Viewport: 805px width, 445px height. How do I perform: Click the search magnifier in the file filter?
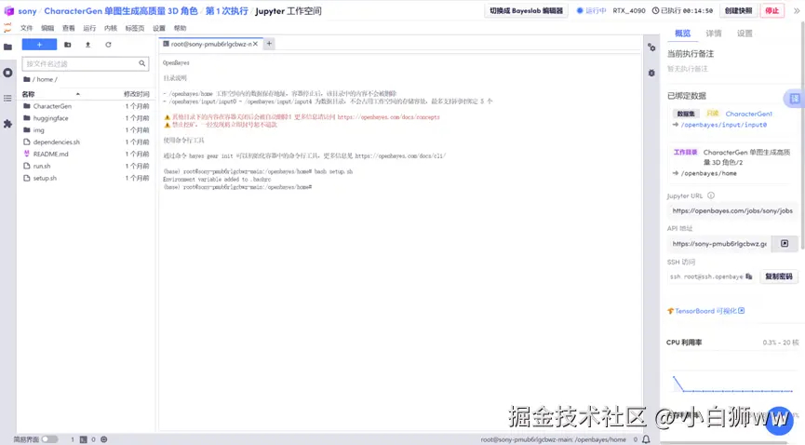[141, 63]
